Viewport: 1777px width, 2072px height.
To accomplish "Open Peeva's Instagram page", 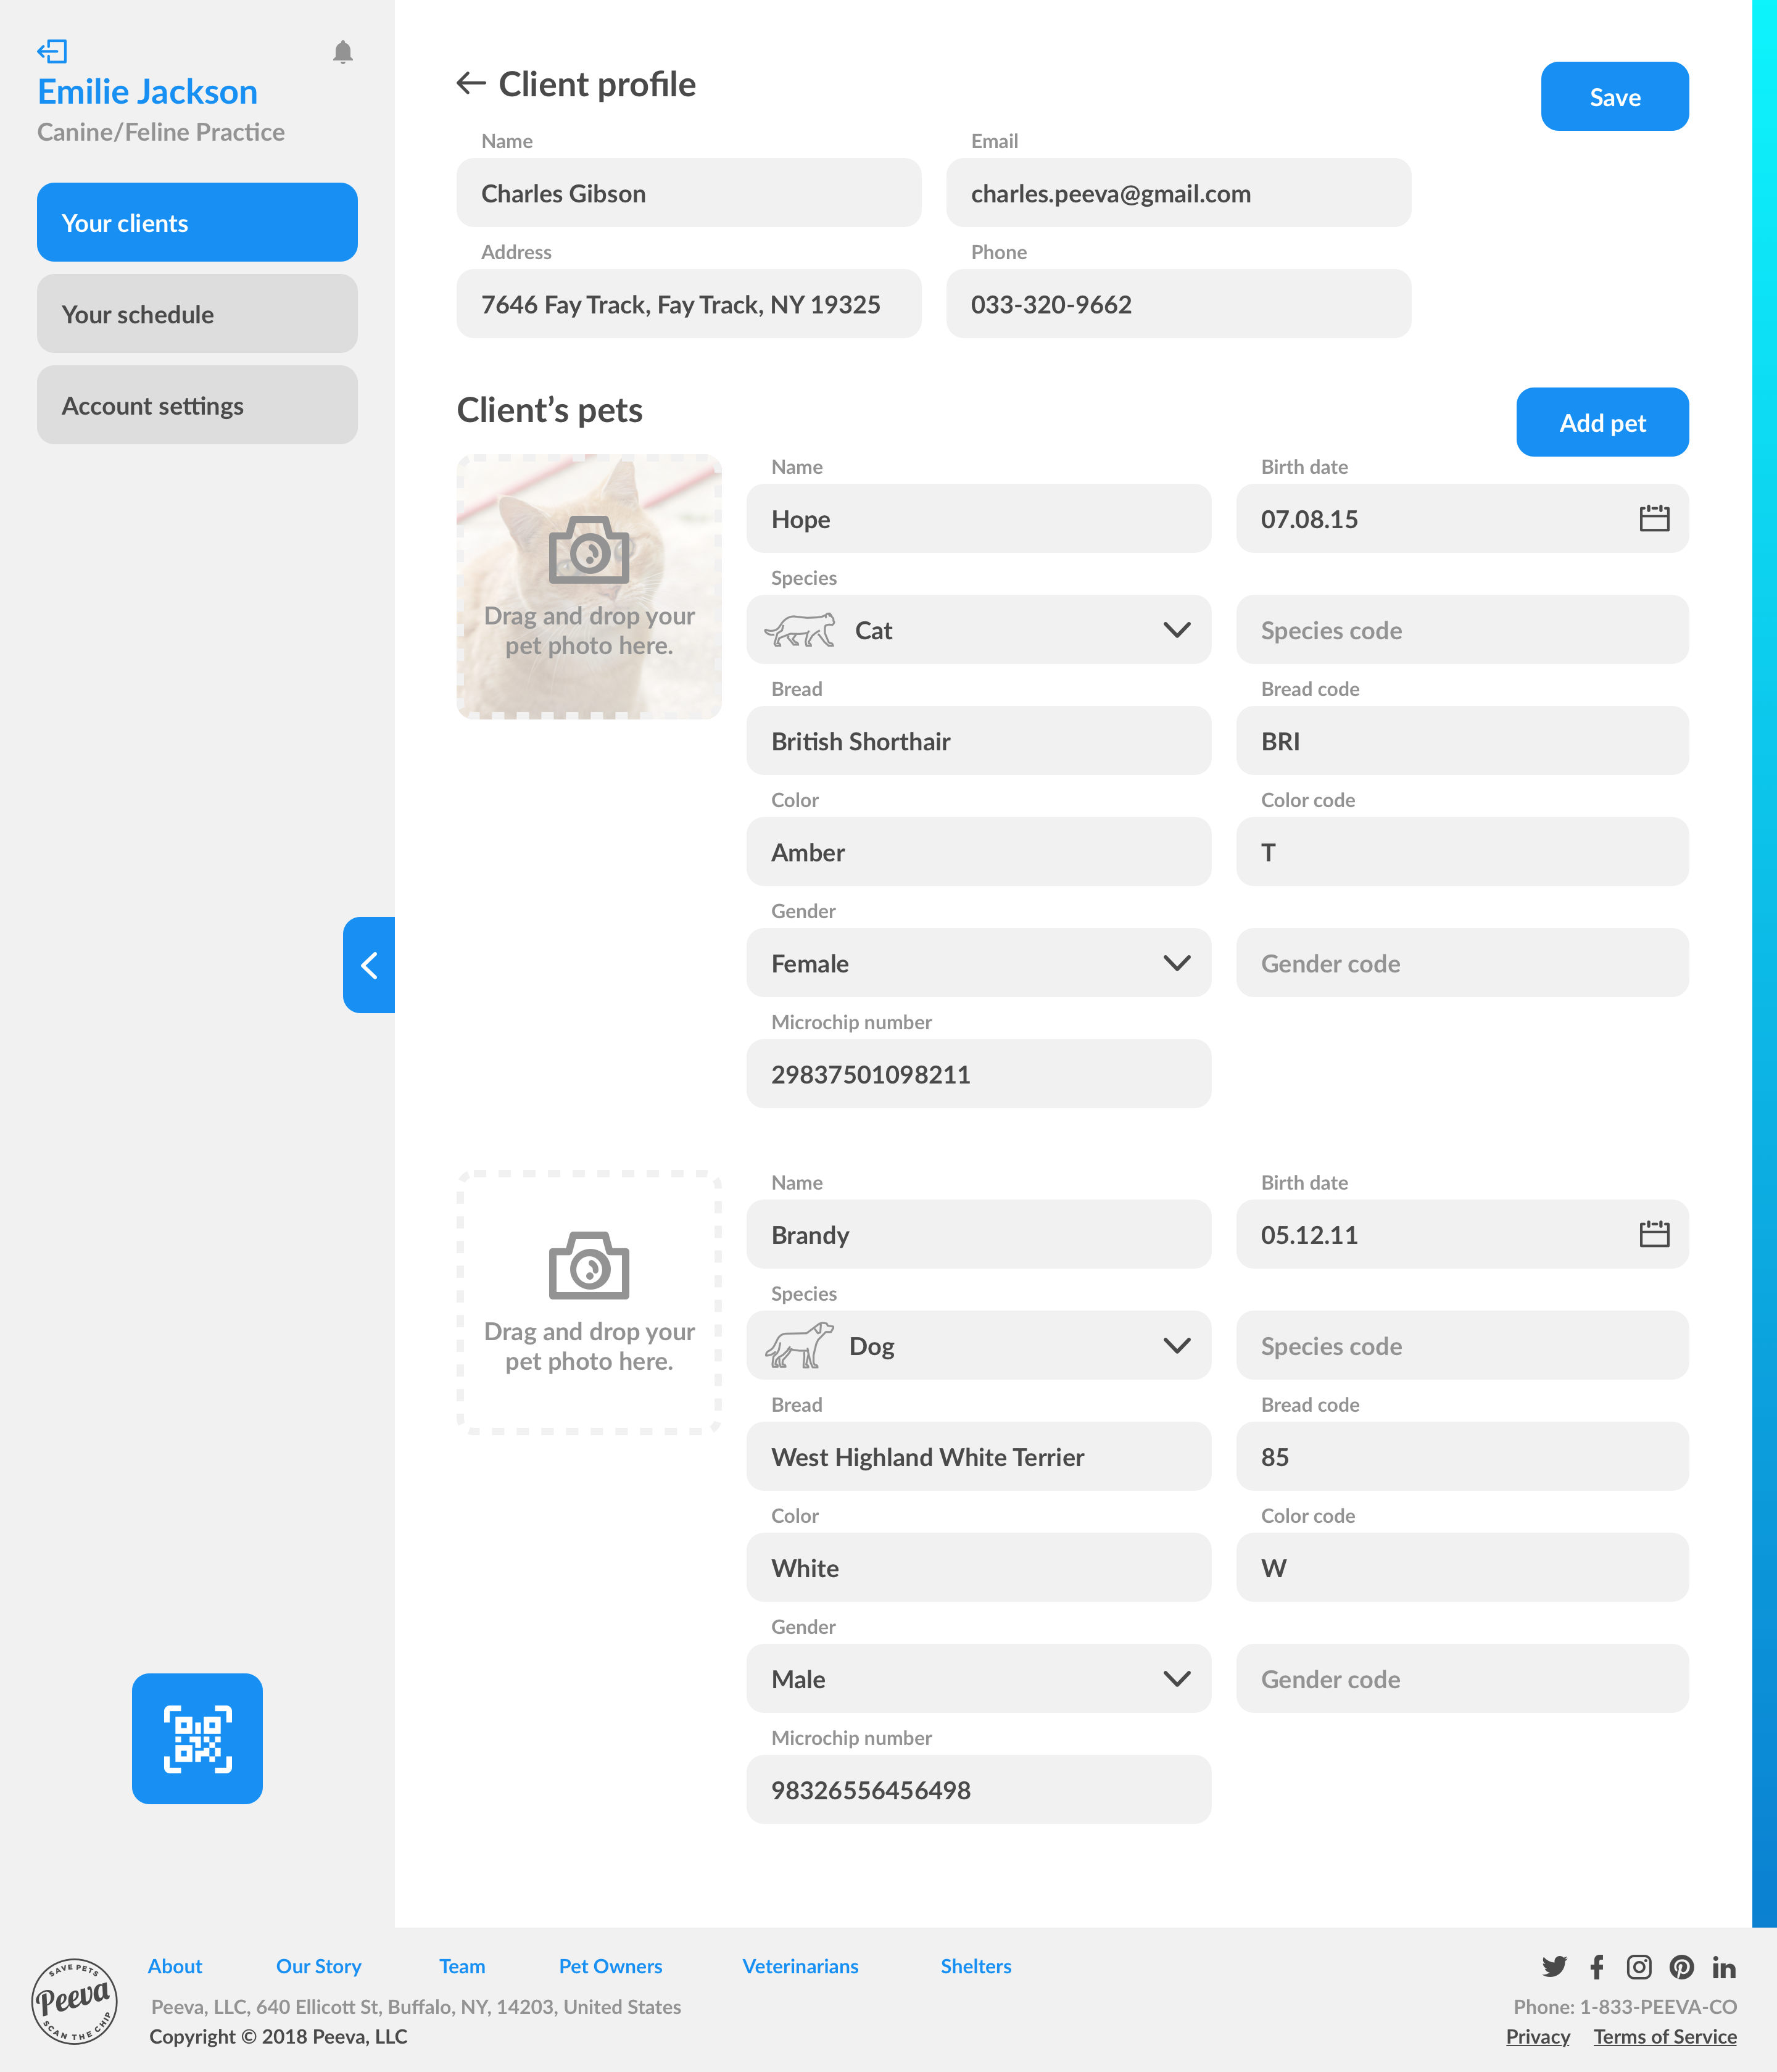I will [1639, 1966].
